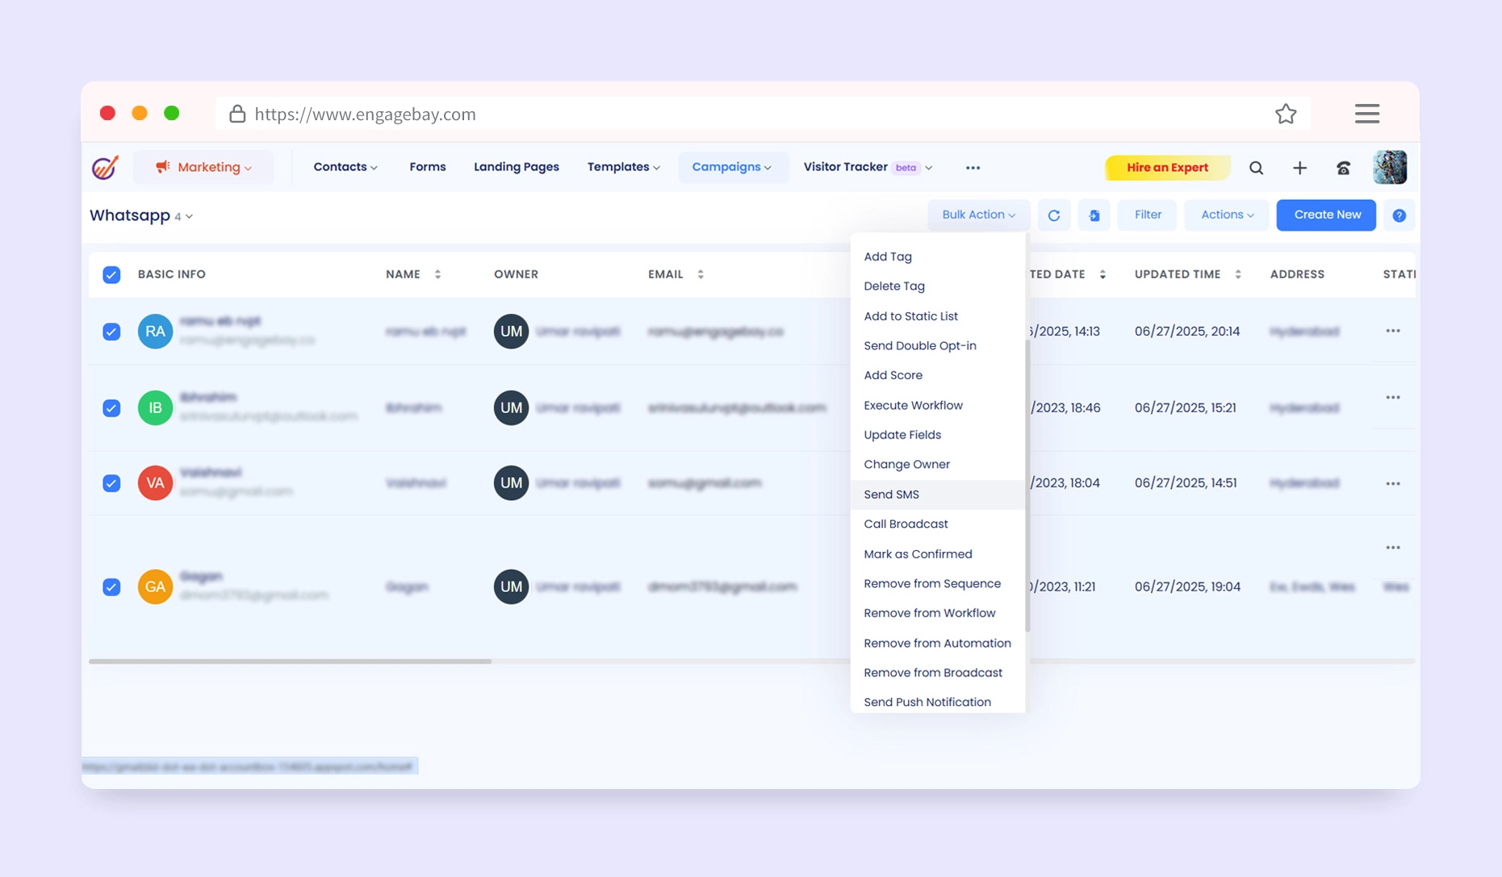The height and width of the screenshot is (877, 1502).
Task: Click the import contacts icon
Action: click(x=1094, y=215)
